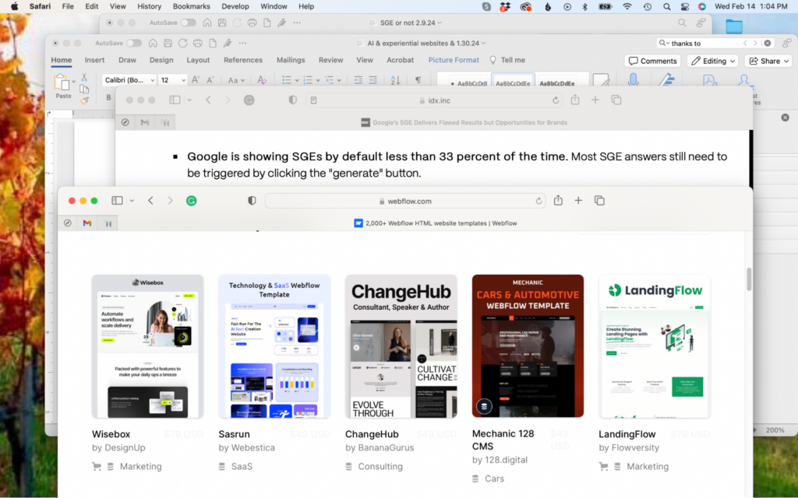The height and width of the screenshot is (498, 798).
Task: Open the LandingFlow template thumbnail
Action: (655, 346)
